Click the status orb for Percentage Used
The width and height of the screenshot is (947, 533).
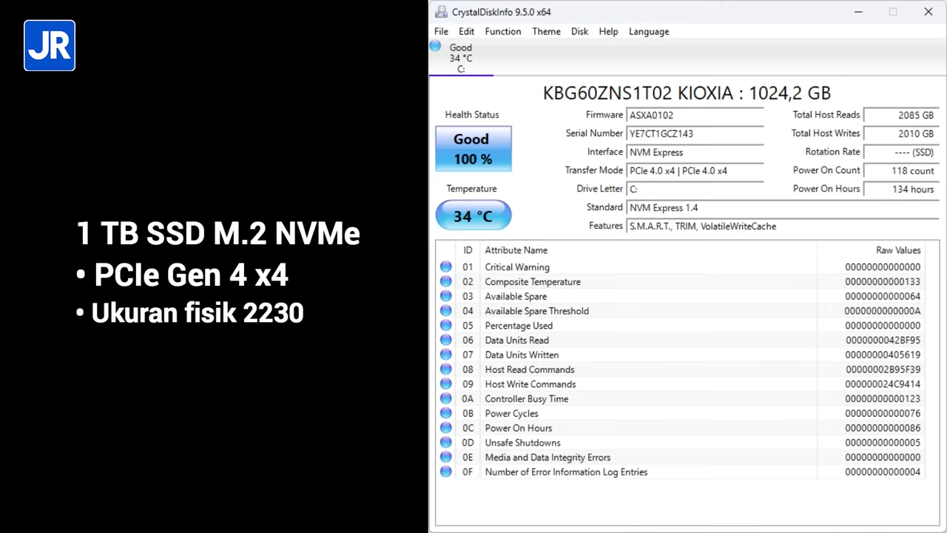click(445, 326)
